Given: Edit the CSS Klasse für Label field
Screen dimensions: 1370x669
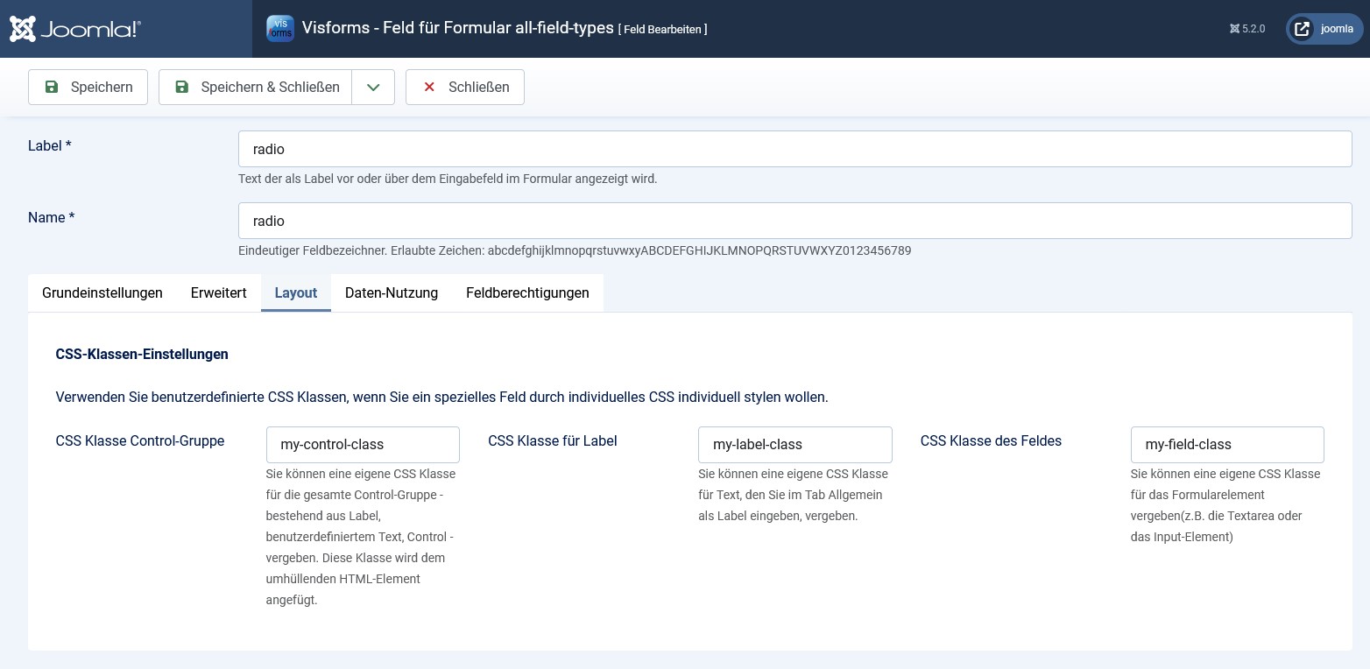Looking at the screenshot, I should pyautogui.click(x=794, y=445).
